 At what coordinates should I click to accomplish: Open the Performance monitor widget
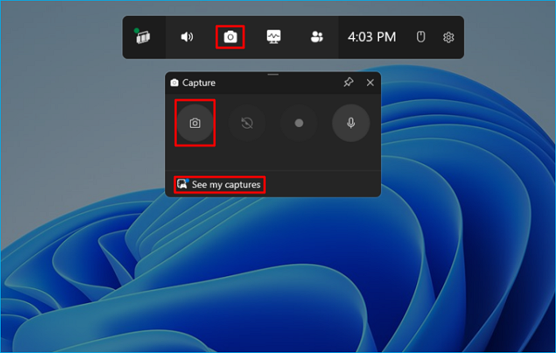(274, 37)
